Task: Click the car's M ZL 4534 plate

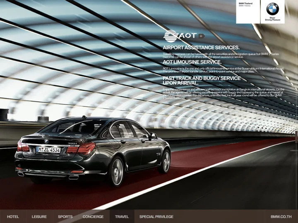Action: pyautogui.click(x=48, y=149)
